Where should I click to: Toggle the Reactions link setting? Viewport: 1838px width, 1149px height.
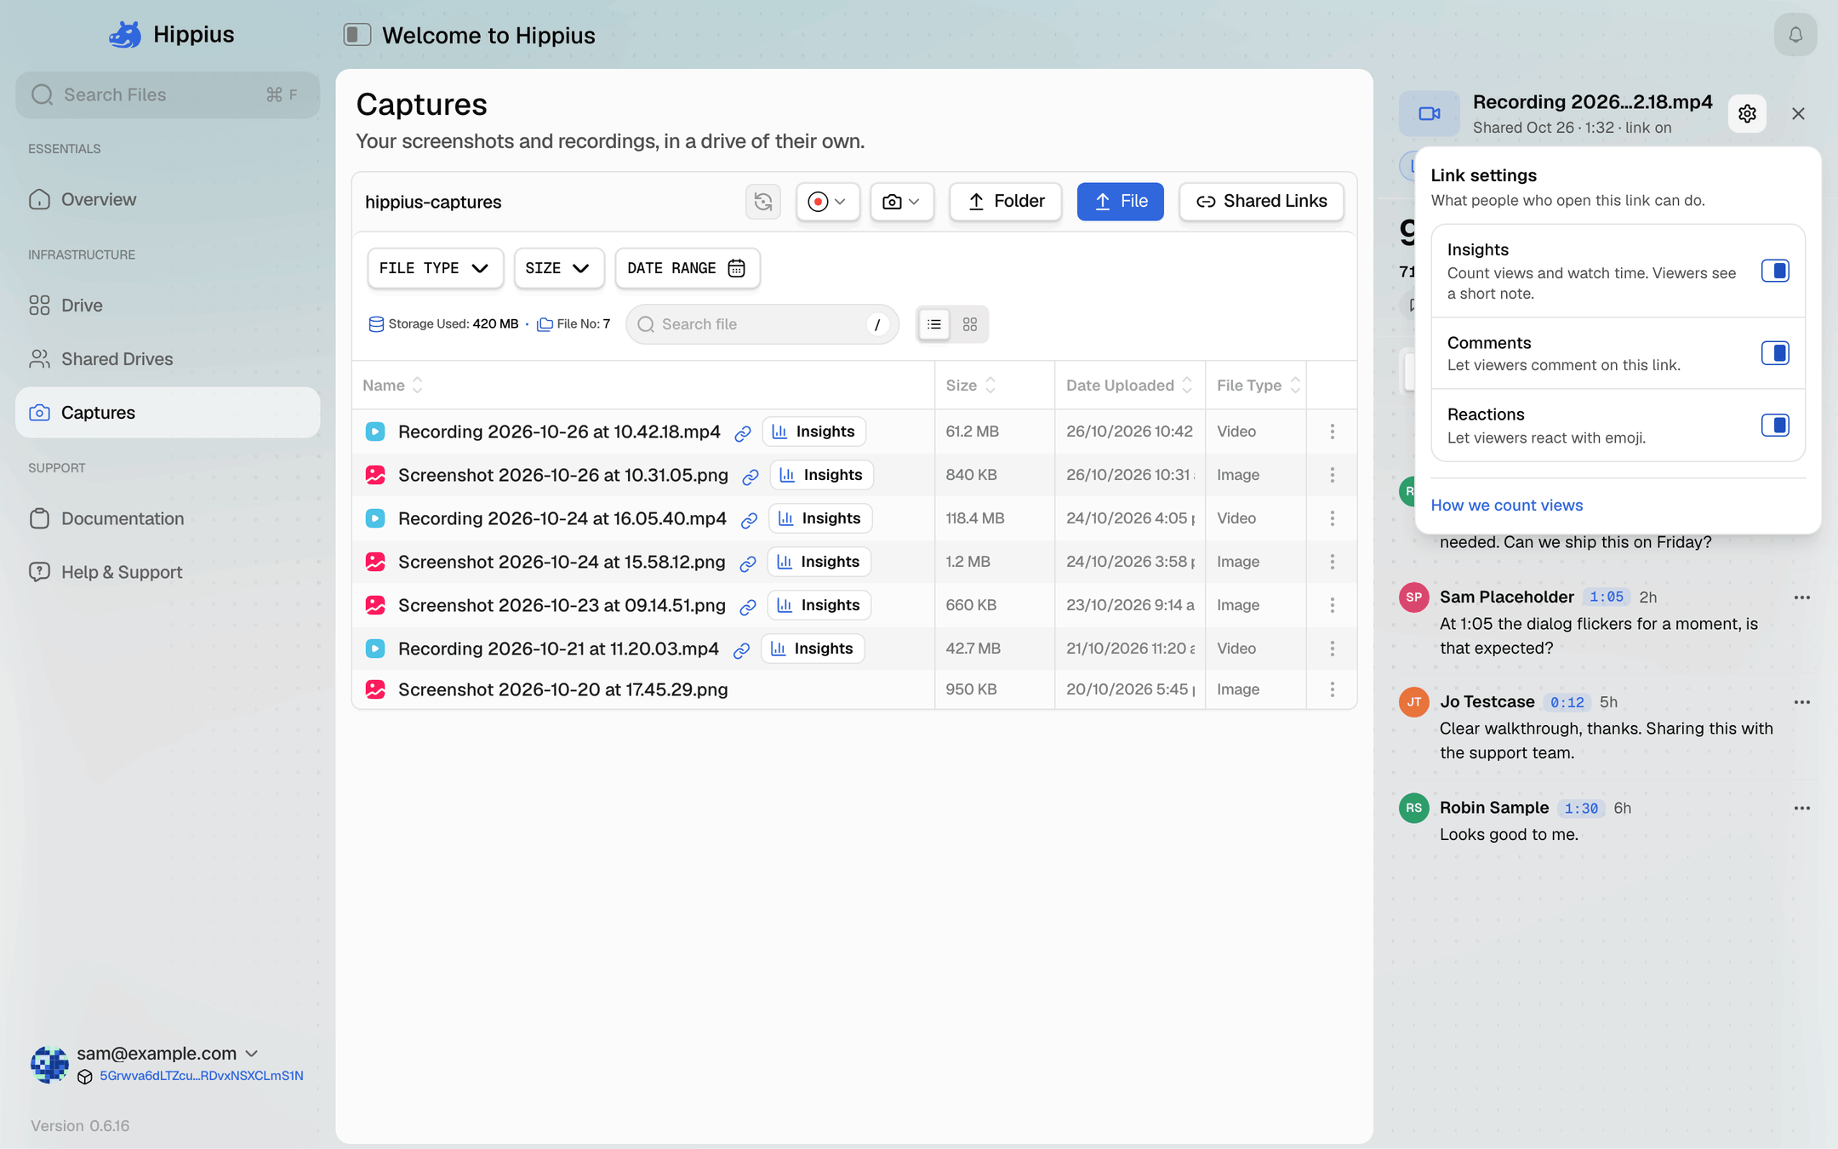pos(1775,425)
